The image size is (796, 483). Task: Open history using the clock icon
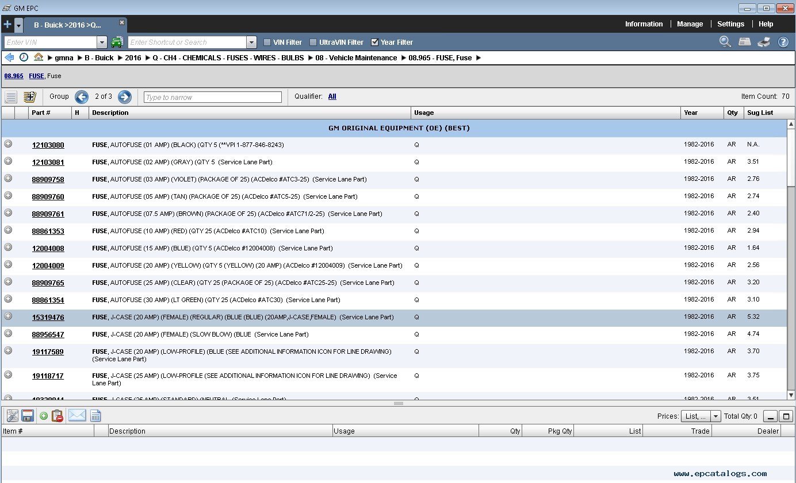click(24, 57)
